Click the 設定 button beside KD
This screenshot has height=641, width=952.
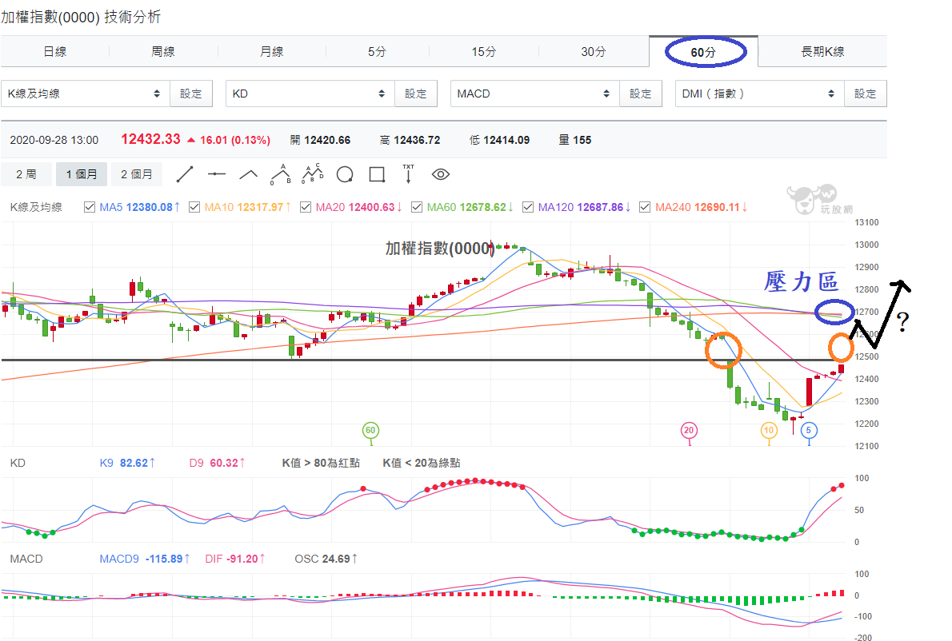coord(416,94)
